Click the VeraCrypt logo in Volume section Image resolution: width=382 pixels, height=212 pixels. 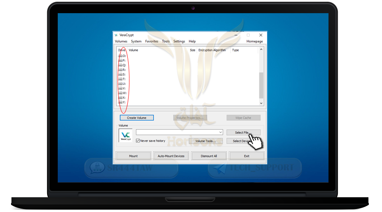[126, 135]
